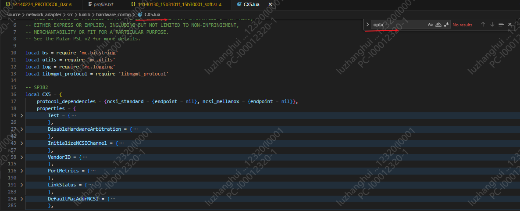Switch to the profile.txt tab
This screenshot has width=520, height=211.
pyautogui.click(x=103, y=4)
